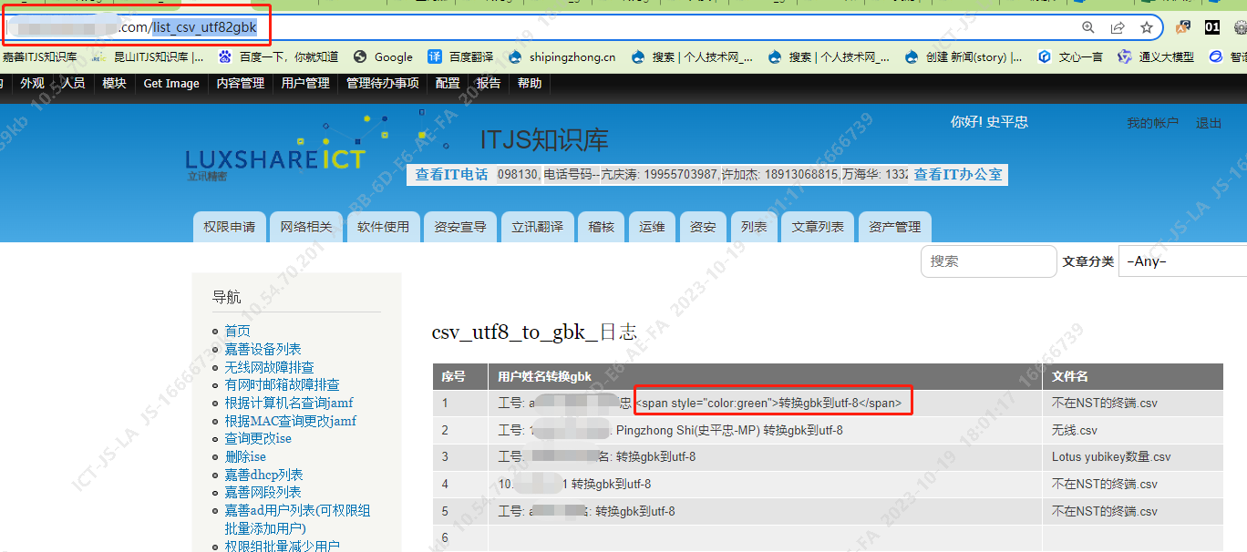This screenshot has width=1247, height=552.
Task: Open 嘉善设备列表 in the navigation sidebar
Action: (263, 349)
